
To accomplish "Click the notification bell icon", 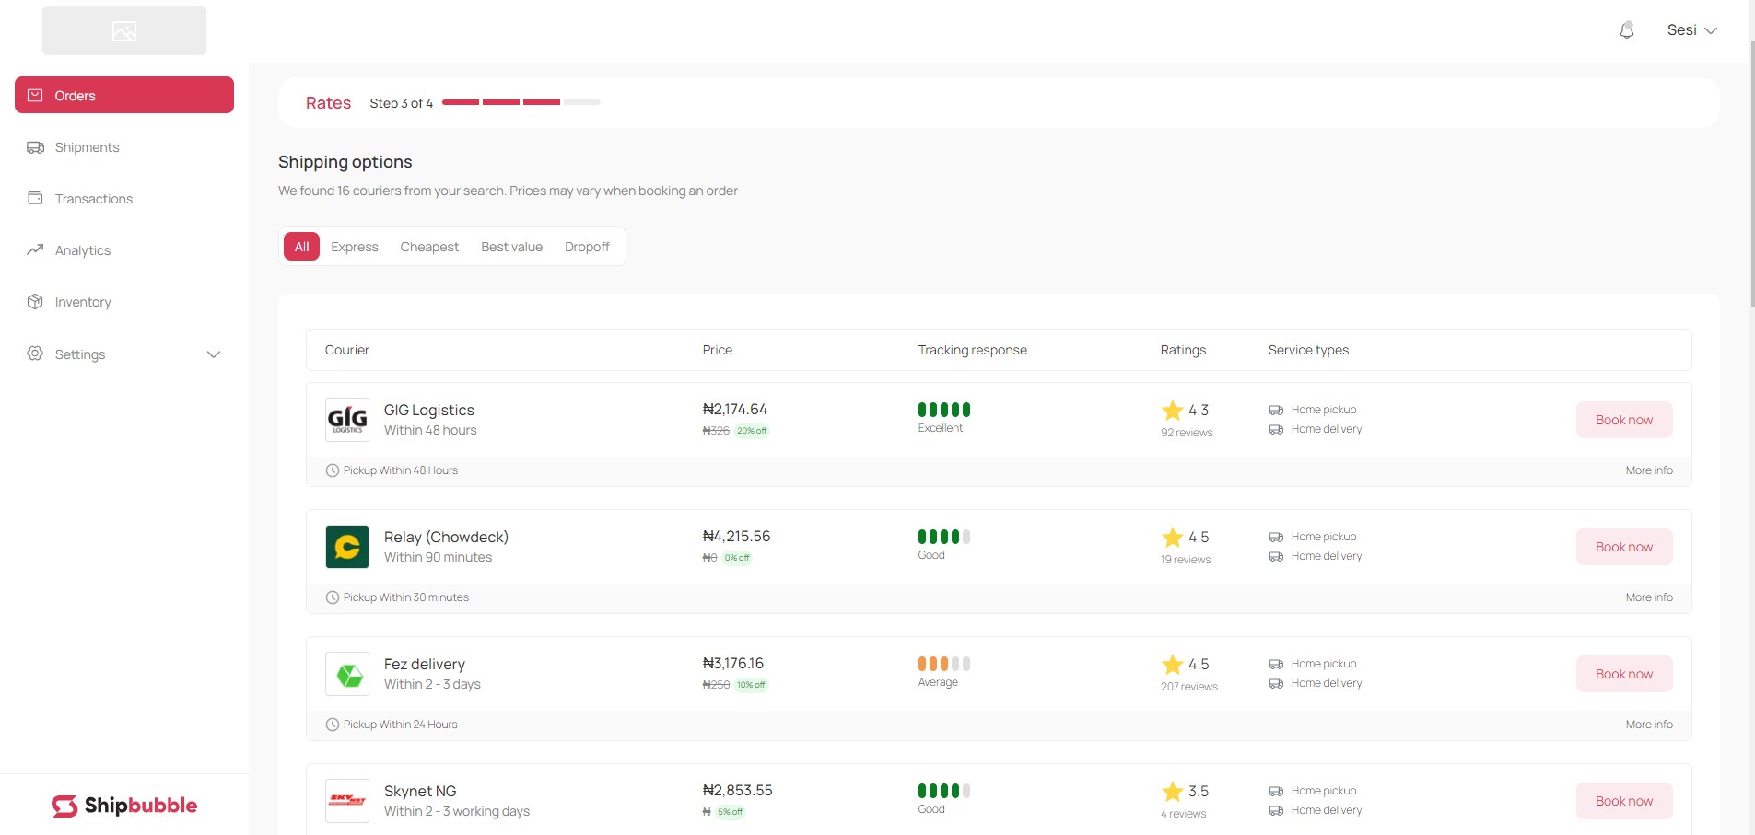I will coord(1627,30).
